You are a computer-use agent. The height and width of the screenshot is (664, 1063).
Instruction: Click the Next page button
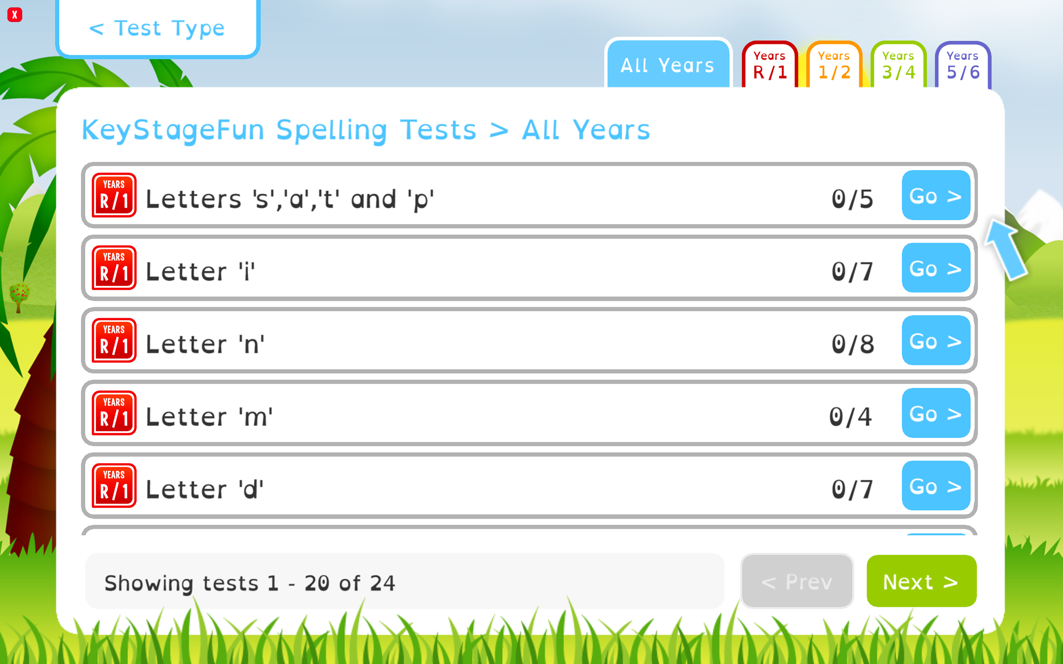coord(921,582)
